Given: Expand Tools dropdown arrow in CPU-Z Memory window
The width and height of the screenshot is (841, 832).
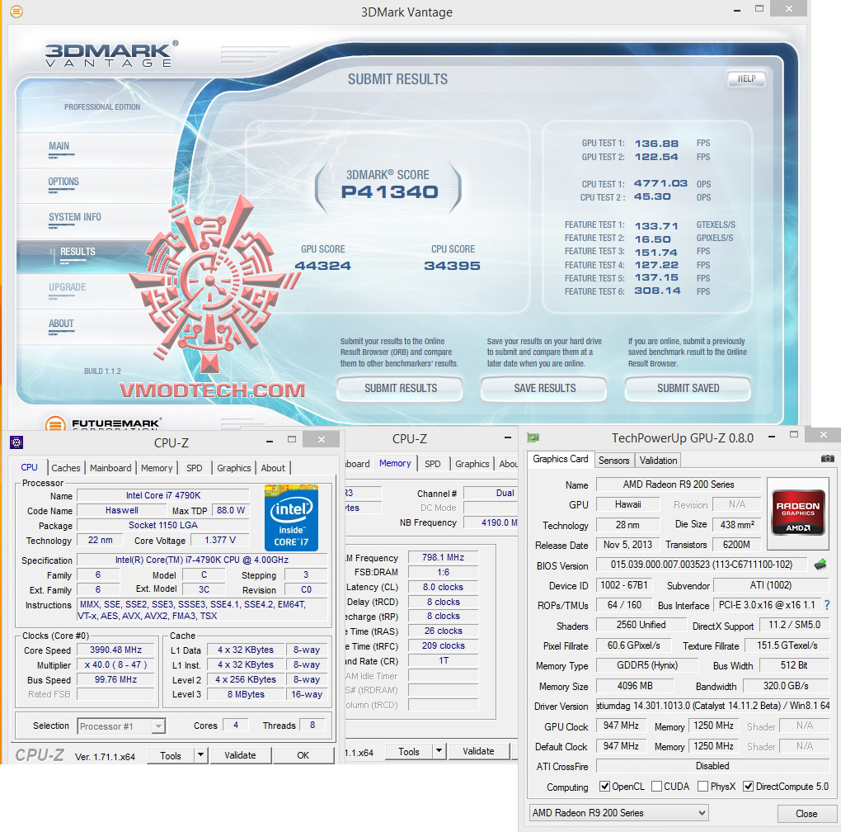Looking at the screenshot, I should 439,751.
